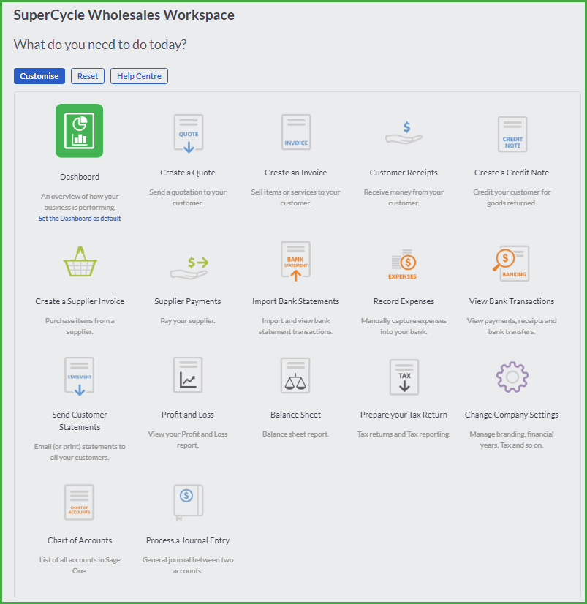Click the 'Create a Credit Note' title

coord(512,173)
